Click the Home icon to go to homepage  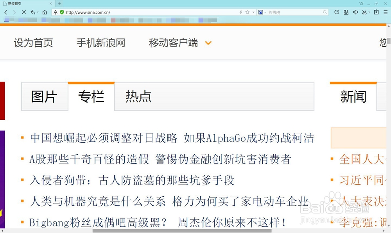45,12
